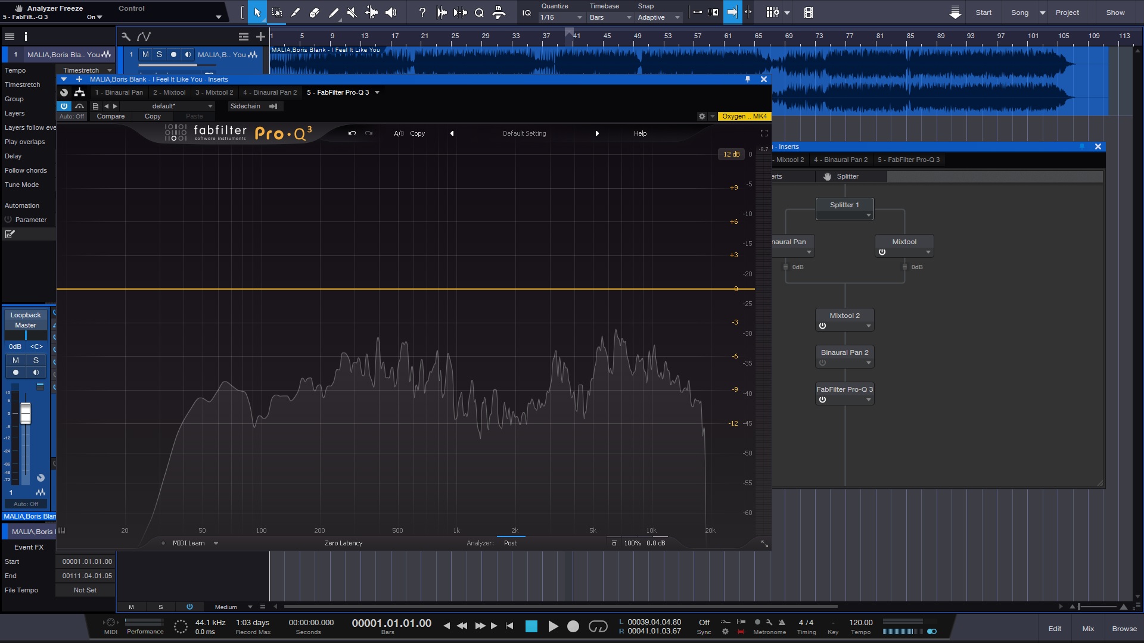The image size is (1144, 643).
Task: Select the Split tool
Action: 296,13
